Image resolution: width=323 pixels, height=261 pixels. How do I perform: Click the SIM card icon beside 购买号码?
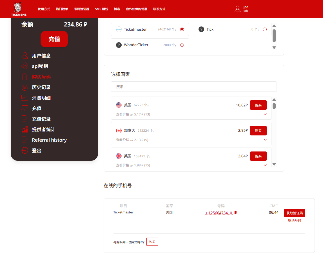tap(25, 77)
